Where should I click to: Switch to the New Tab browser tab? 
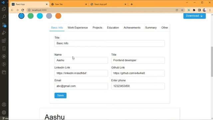tap(69, 4)
